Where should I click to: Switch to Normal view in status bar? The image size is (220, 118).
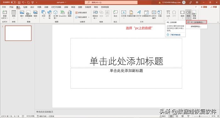(171, 116)
